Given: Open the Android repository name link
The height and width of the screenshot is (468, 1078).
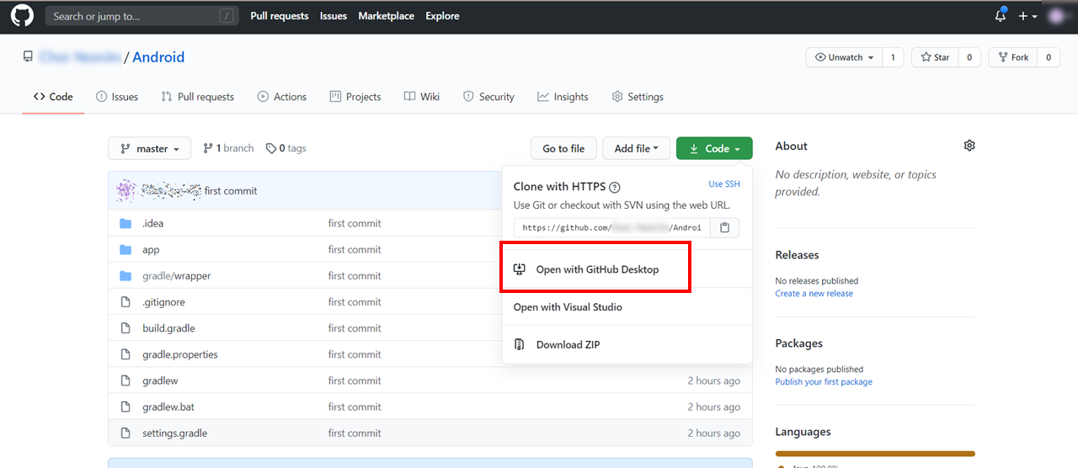Looking at the screenshot, I should click(158, 57).
